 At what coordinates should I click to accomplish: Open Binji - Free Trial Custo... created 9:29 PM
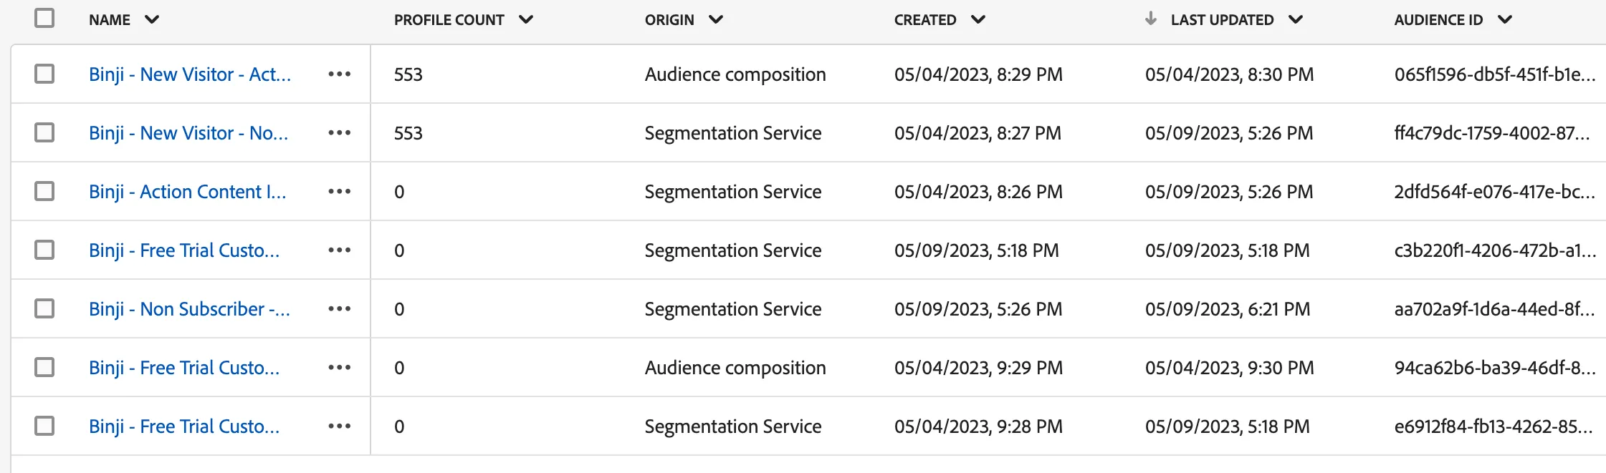(184, 368)
